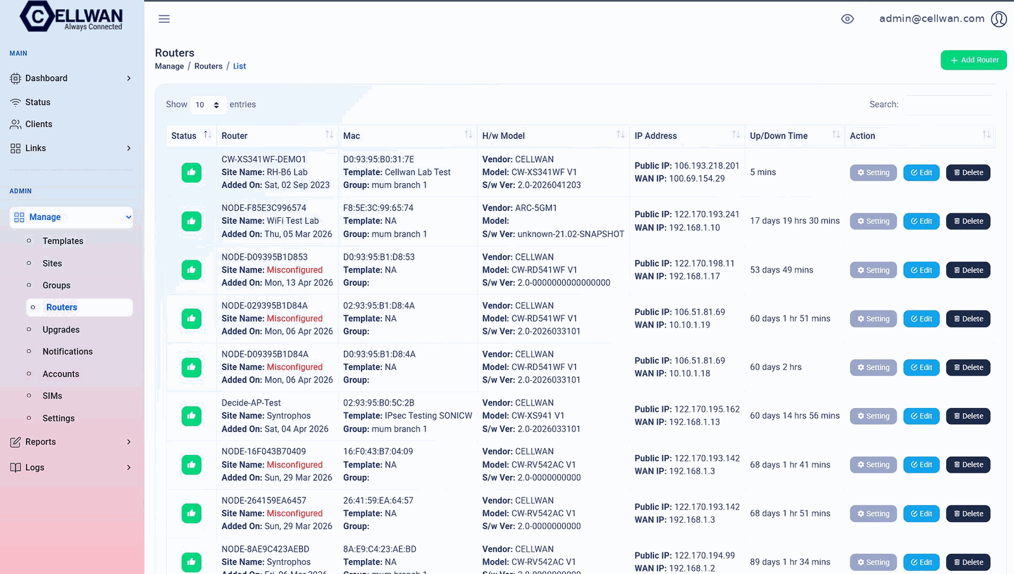The height and width of the screenshot is (574, 1014).
Task: Sort table by IP Address column
Action: point(687,136)
